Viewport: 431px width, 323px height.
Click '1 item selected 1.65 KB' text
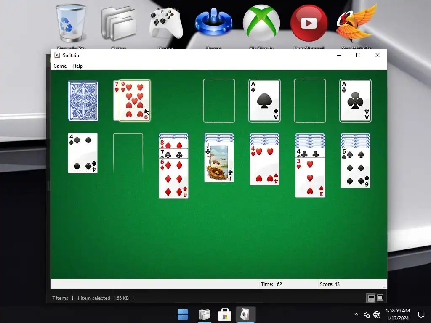(103, 298)
